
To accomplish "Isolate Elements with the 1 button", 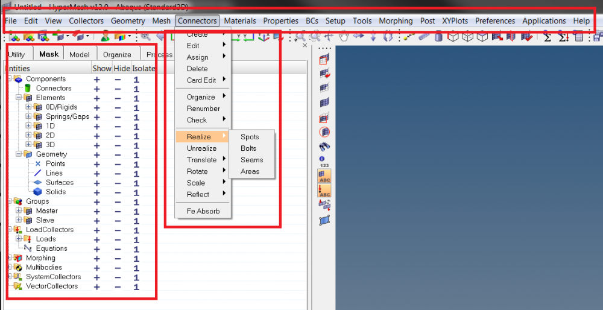I will [136, 98].
